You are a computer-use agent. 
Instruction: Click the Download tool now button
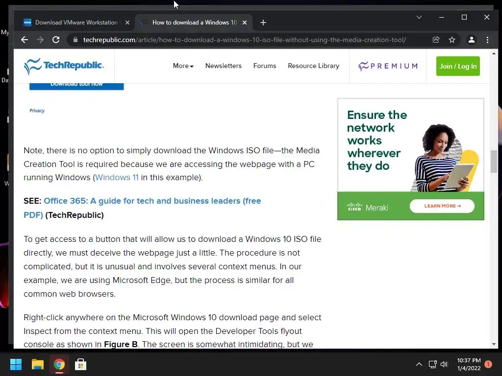tap(76, 86)
